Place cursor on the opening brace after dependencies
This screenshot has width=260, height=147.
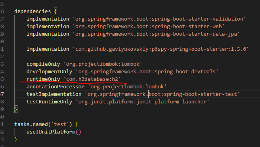[55, 11]
